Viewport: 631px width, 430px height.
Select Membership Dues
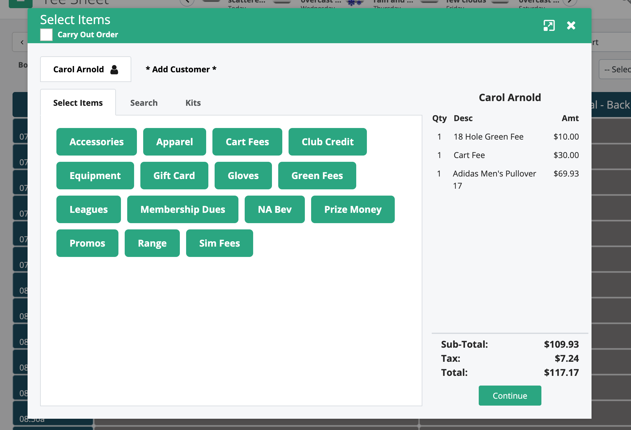(183, 209)
